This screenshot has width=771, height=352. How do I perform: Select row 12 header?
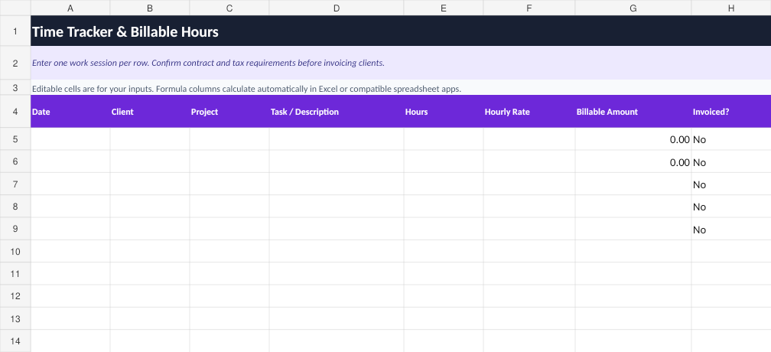pyautogui.click(x=15, y=296)
